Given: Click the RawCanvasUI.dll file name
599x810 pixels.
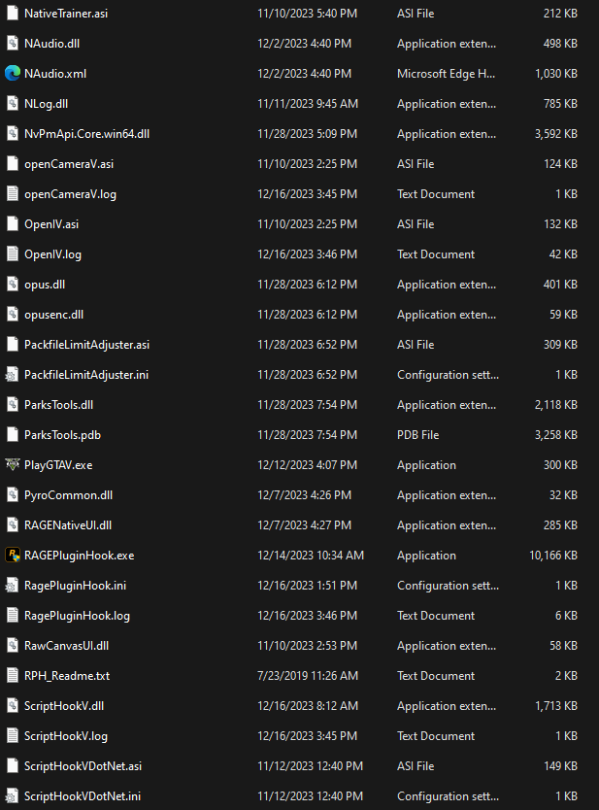Looking at the screenshot, I should tap(66, 646).
